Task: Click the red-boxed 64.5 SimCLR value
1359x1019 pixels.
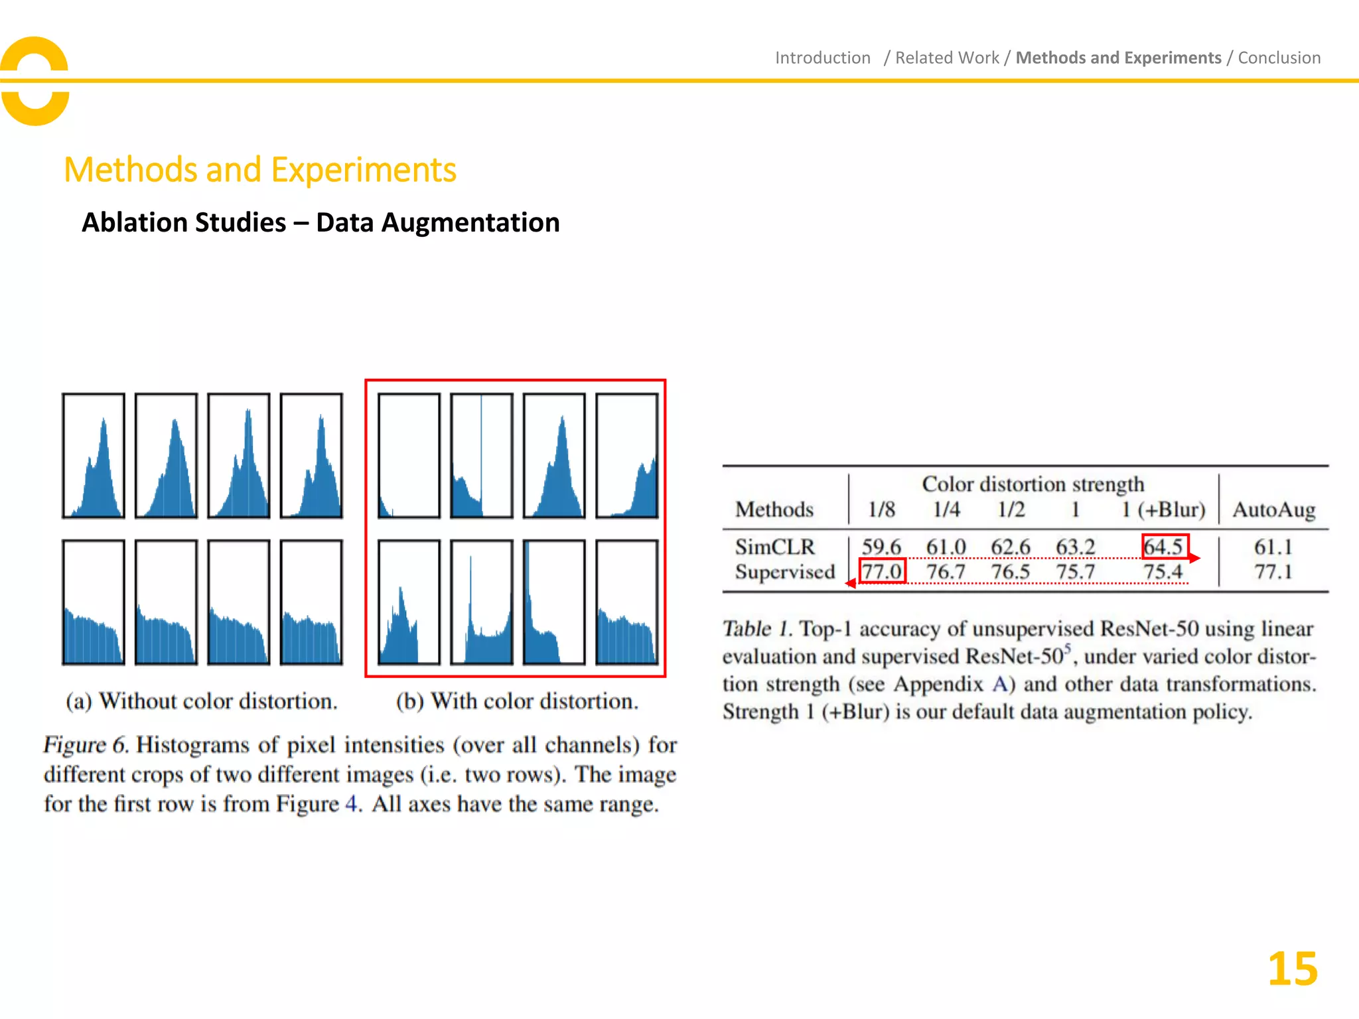Action: pyautogui.click(x=1164, y=547)
